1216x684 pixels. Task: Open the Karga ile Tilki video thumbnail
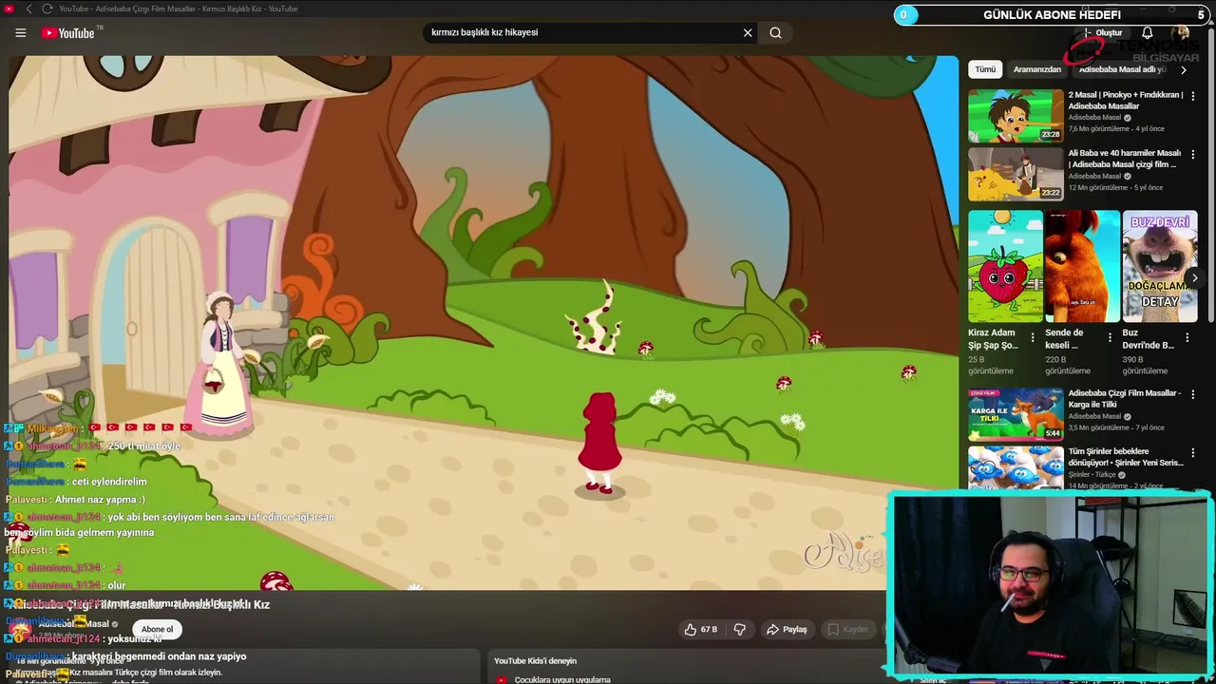[x=1016, y=414]
